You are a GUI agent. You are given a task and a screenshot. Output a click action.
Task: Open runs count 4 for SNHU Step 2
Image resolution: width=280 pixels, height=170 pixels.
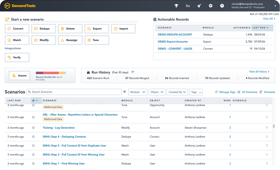click(x=230, y=154)
